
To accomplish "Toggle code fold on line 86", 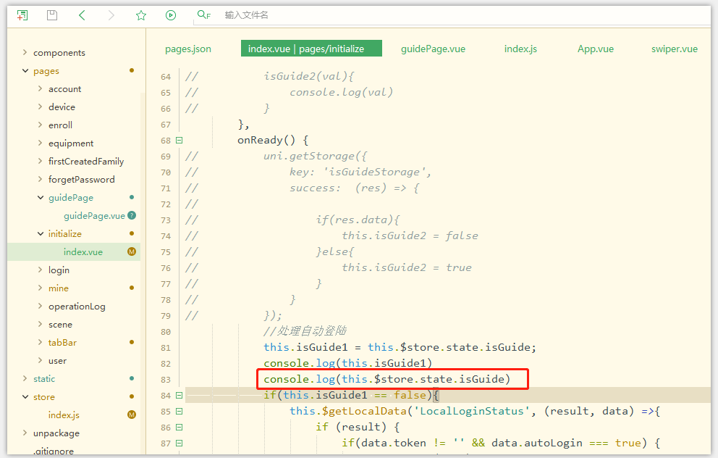I will coord(179,428).
